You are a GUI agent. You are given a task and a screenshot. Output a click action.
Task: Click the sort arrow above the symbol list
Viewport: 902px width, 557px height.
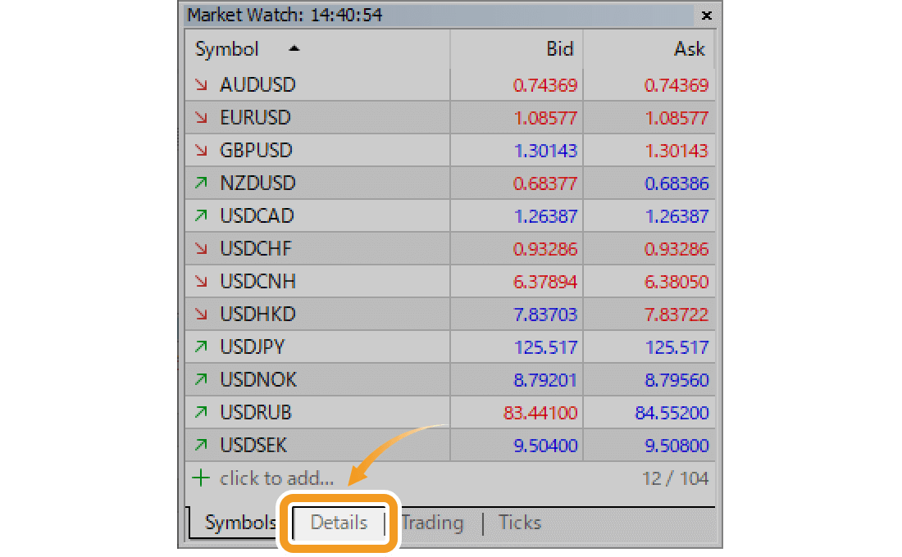[x=294, y=49]
